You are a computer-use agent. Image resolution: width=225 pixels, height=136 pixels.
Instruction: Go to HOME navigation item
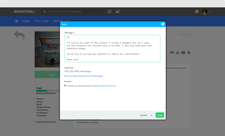26,21
